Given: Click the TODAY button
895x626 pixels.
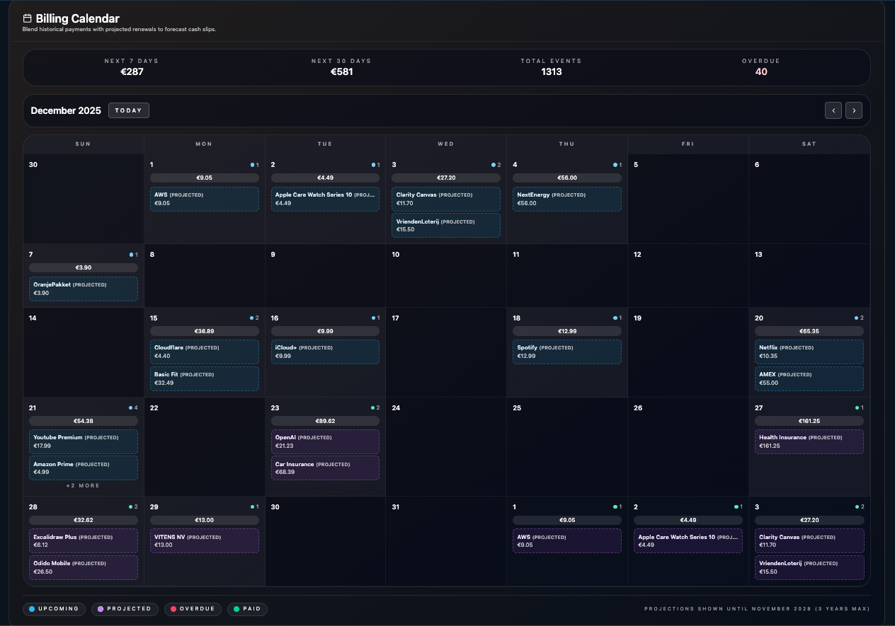Looking at the screenshot, I should [129, 110].
